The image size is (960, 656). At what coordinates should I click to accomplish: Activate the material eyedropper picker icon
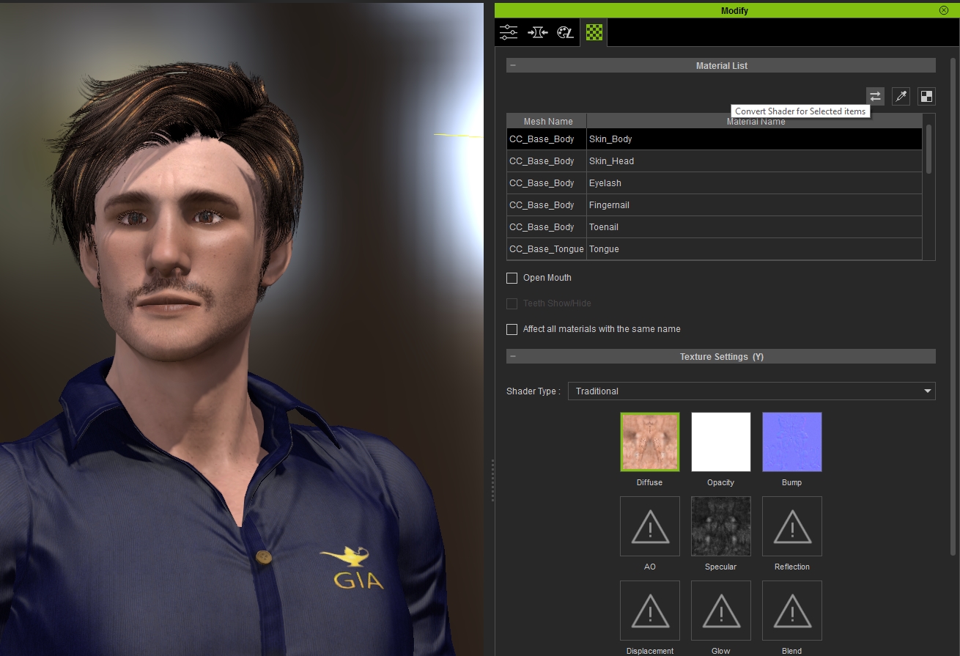click(x=901, y=96)
